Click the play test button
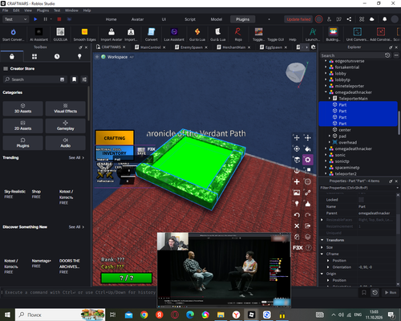The image size is (401, 321). 35,19
